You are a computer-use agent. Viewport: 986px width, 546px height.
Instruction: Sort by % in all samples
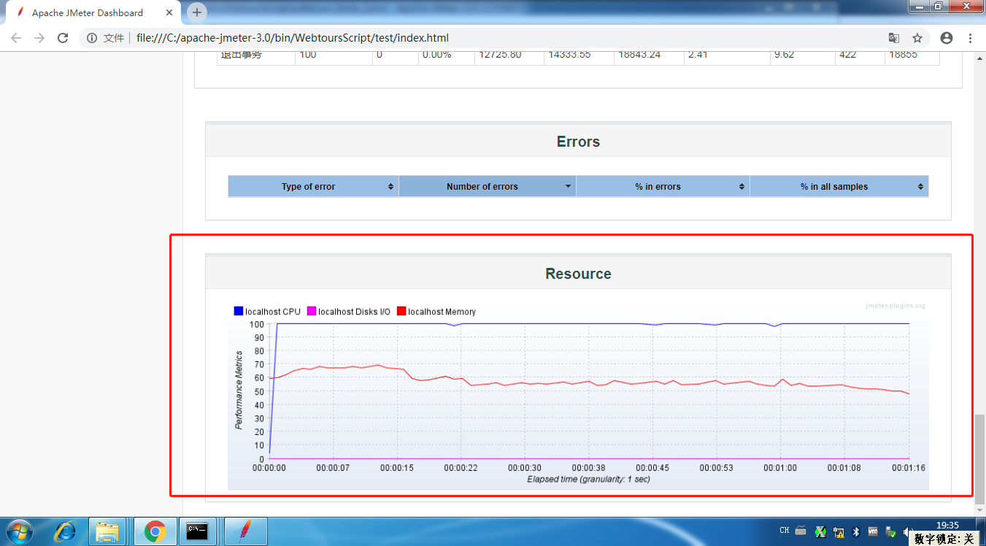click(839, 186)
